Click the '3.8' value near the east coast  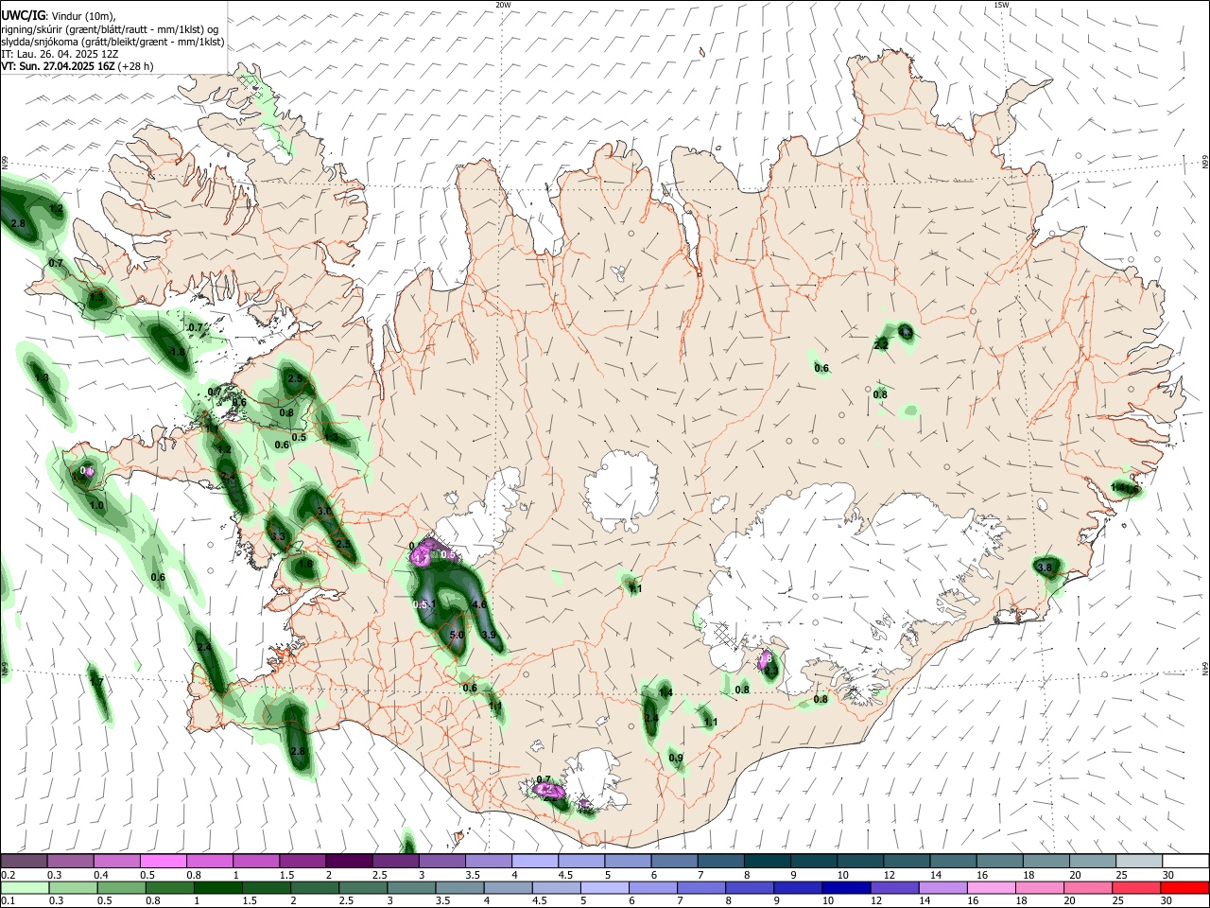1045,567
